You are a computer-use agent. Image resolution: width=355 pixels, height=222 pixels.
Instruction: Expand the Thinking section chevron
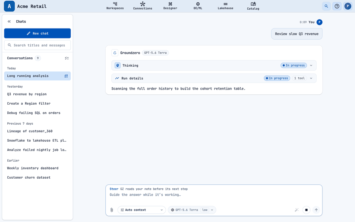pos(311,65)
